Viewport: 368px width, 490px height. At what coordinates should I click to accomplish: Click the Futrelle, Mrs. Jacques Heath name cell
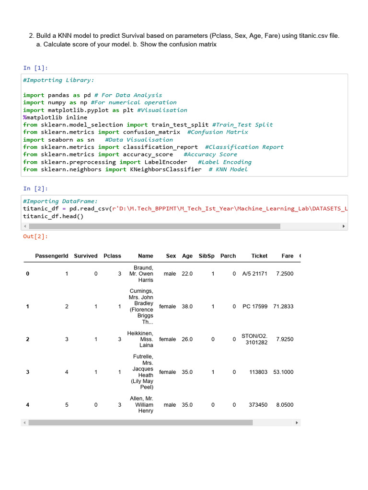tap(142, 372)
